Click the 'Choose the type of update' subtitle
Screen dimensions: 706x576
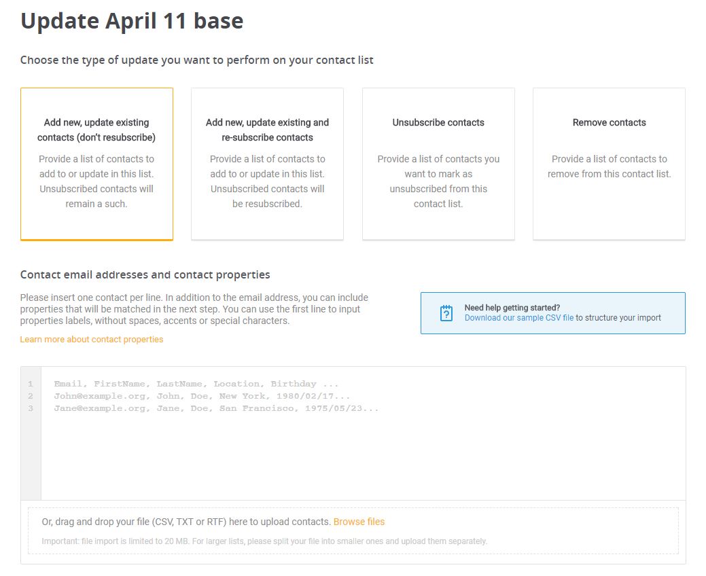point(197,60)
